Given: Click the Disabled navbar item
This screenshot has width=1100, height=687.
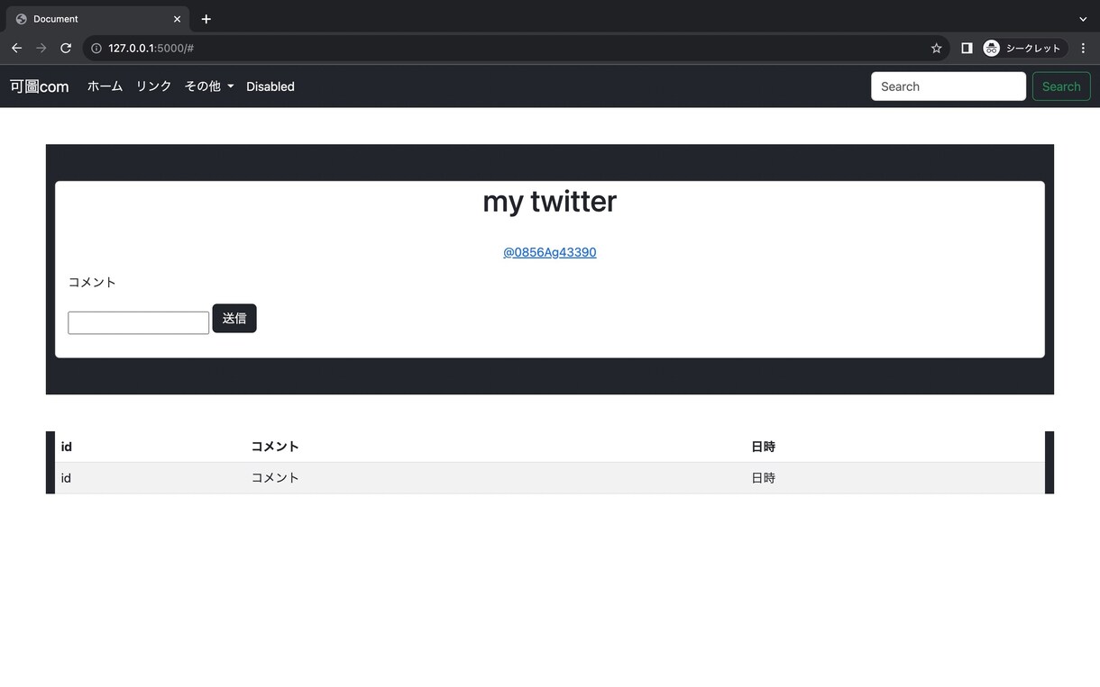Looking at the screenshot, I should (270, 86).
